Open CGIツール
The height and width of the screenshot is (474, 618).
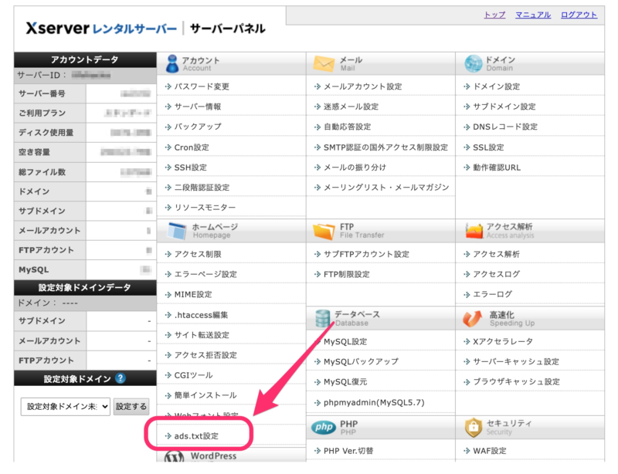coord(194,375)
